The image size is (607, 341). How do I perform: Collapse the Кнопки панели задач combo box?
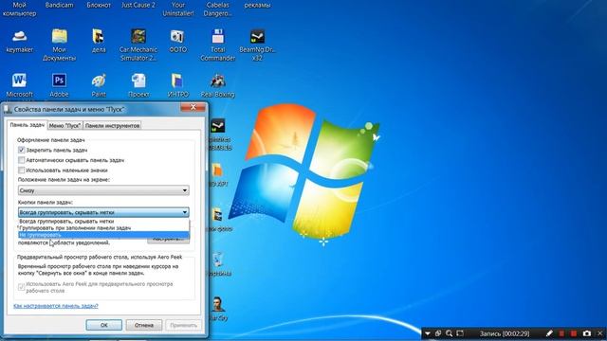103,212
